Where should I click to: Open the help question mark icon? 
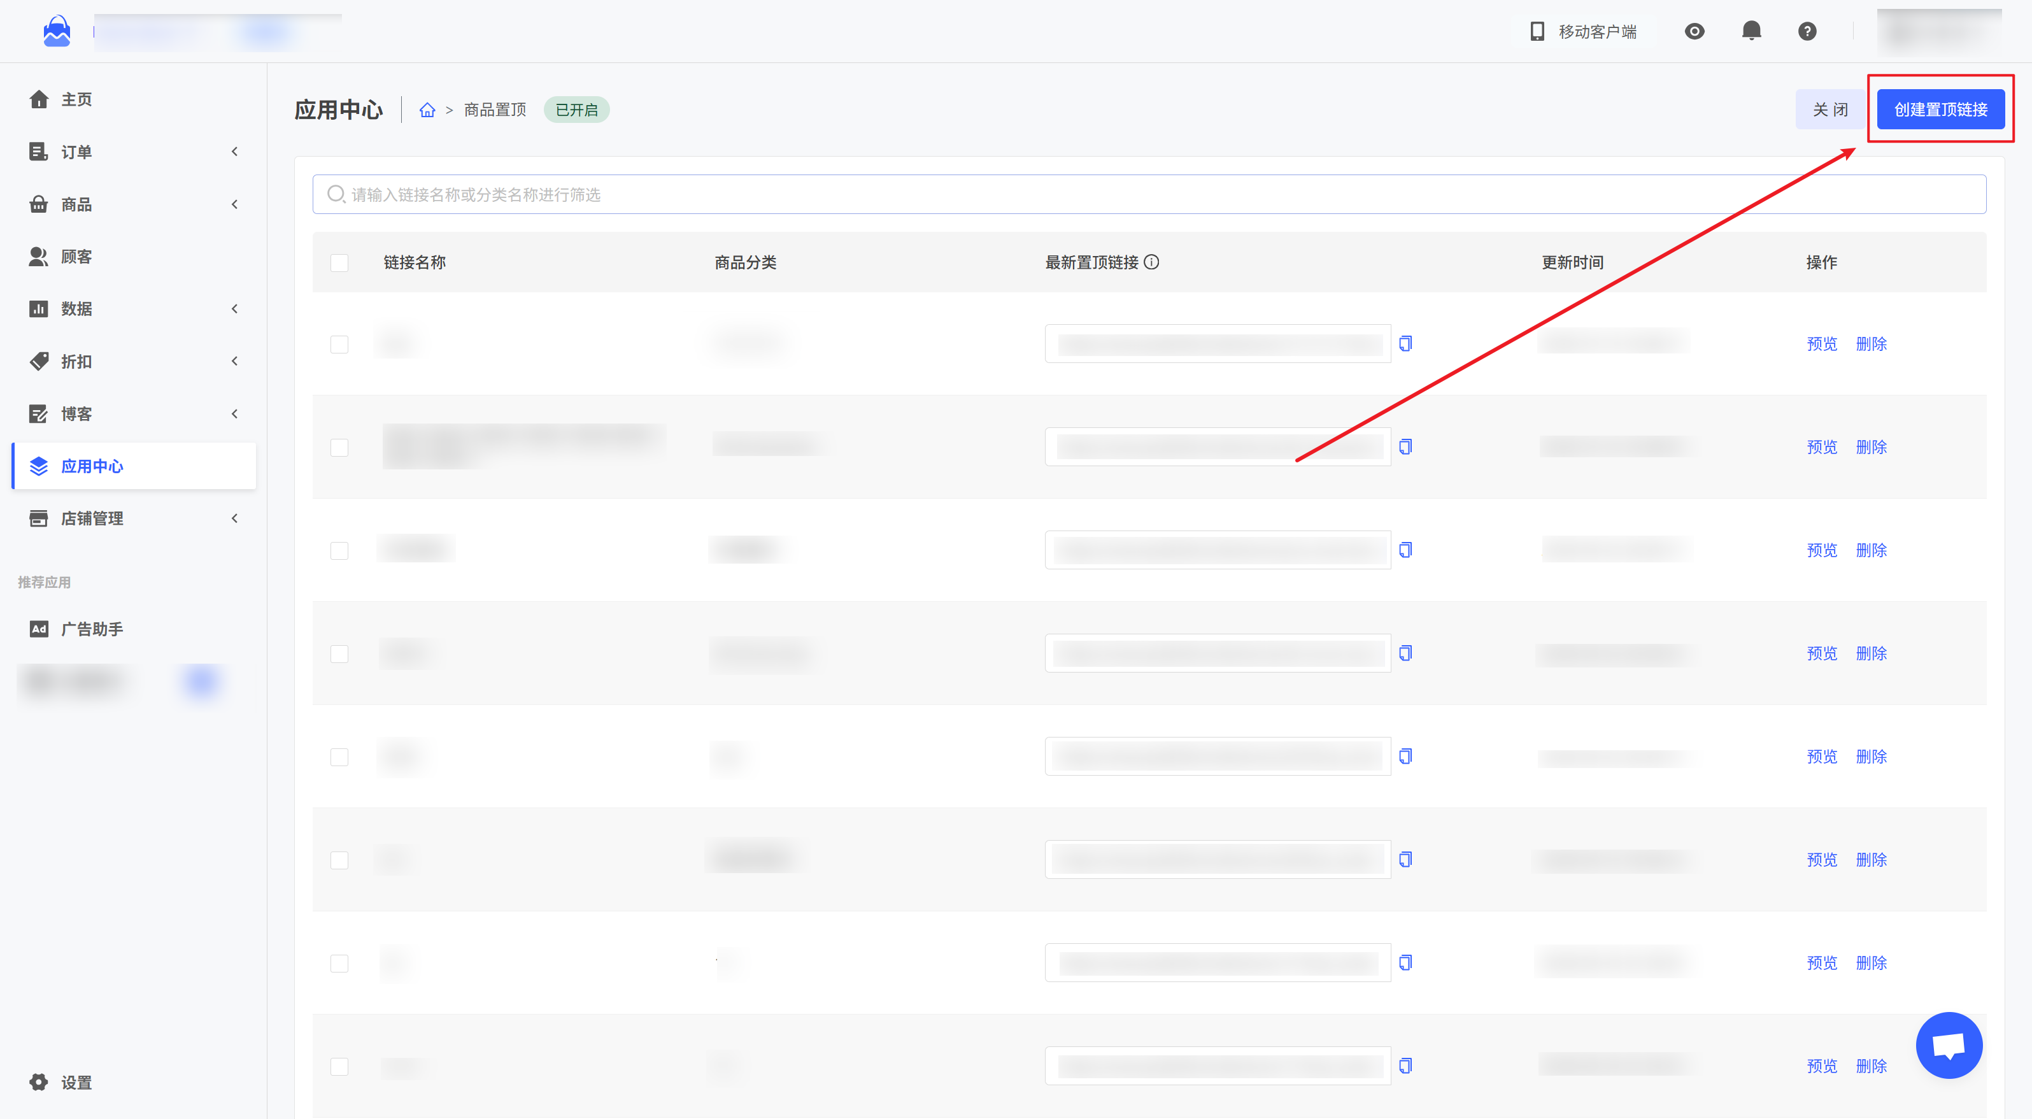[1807, 31]
